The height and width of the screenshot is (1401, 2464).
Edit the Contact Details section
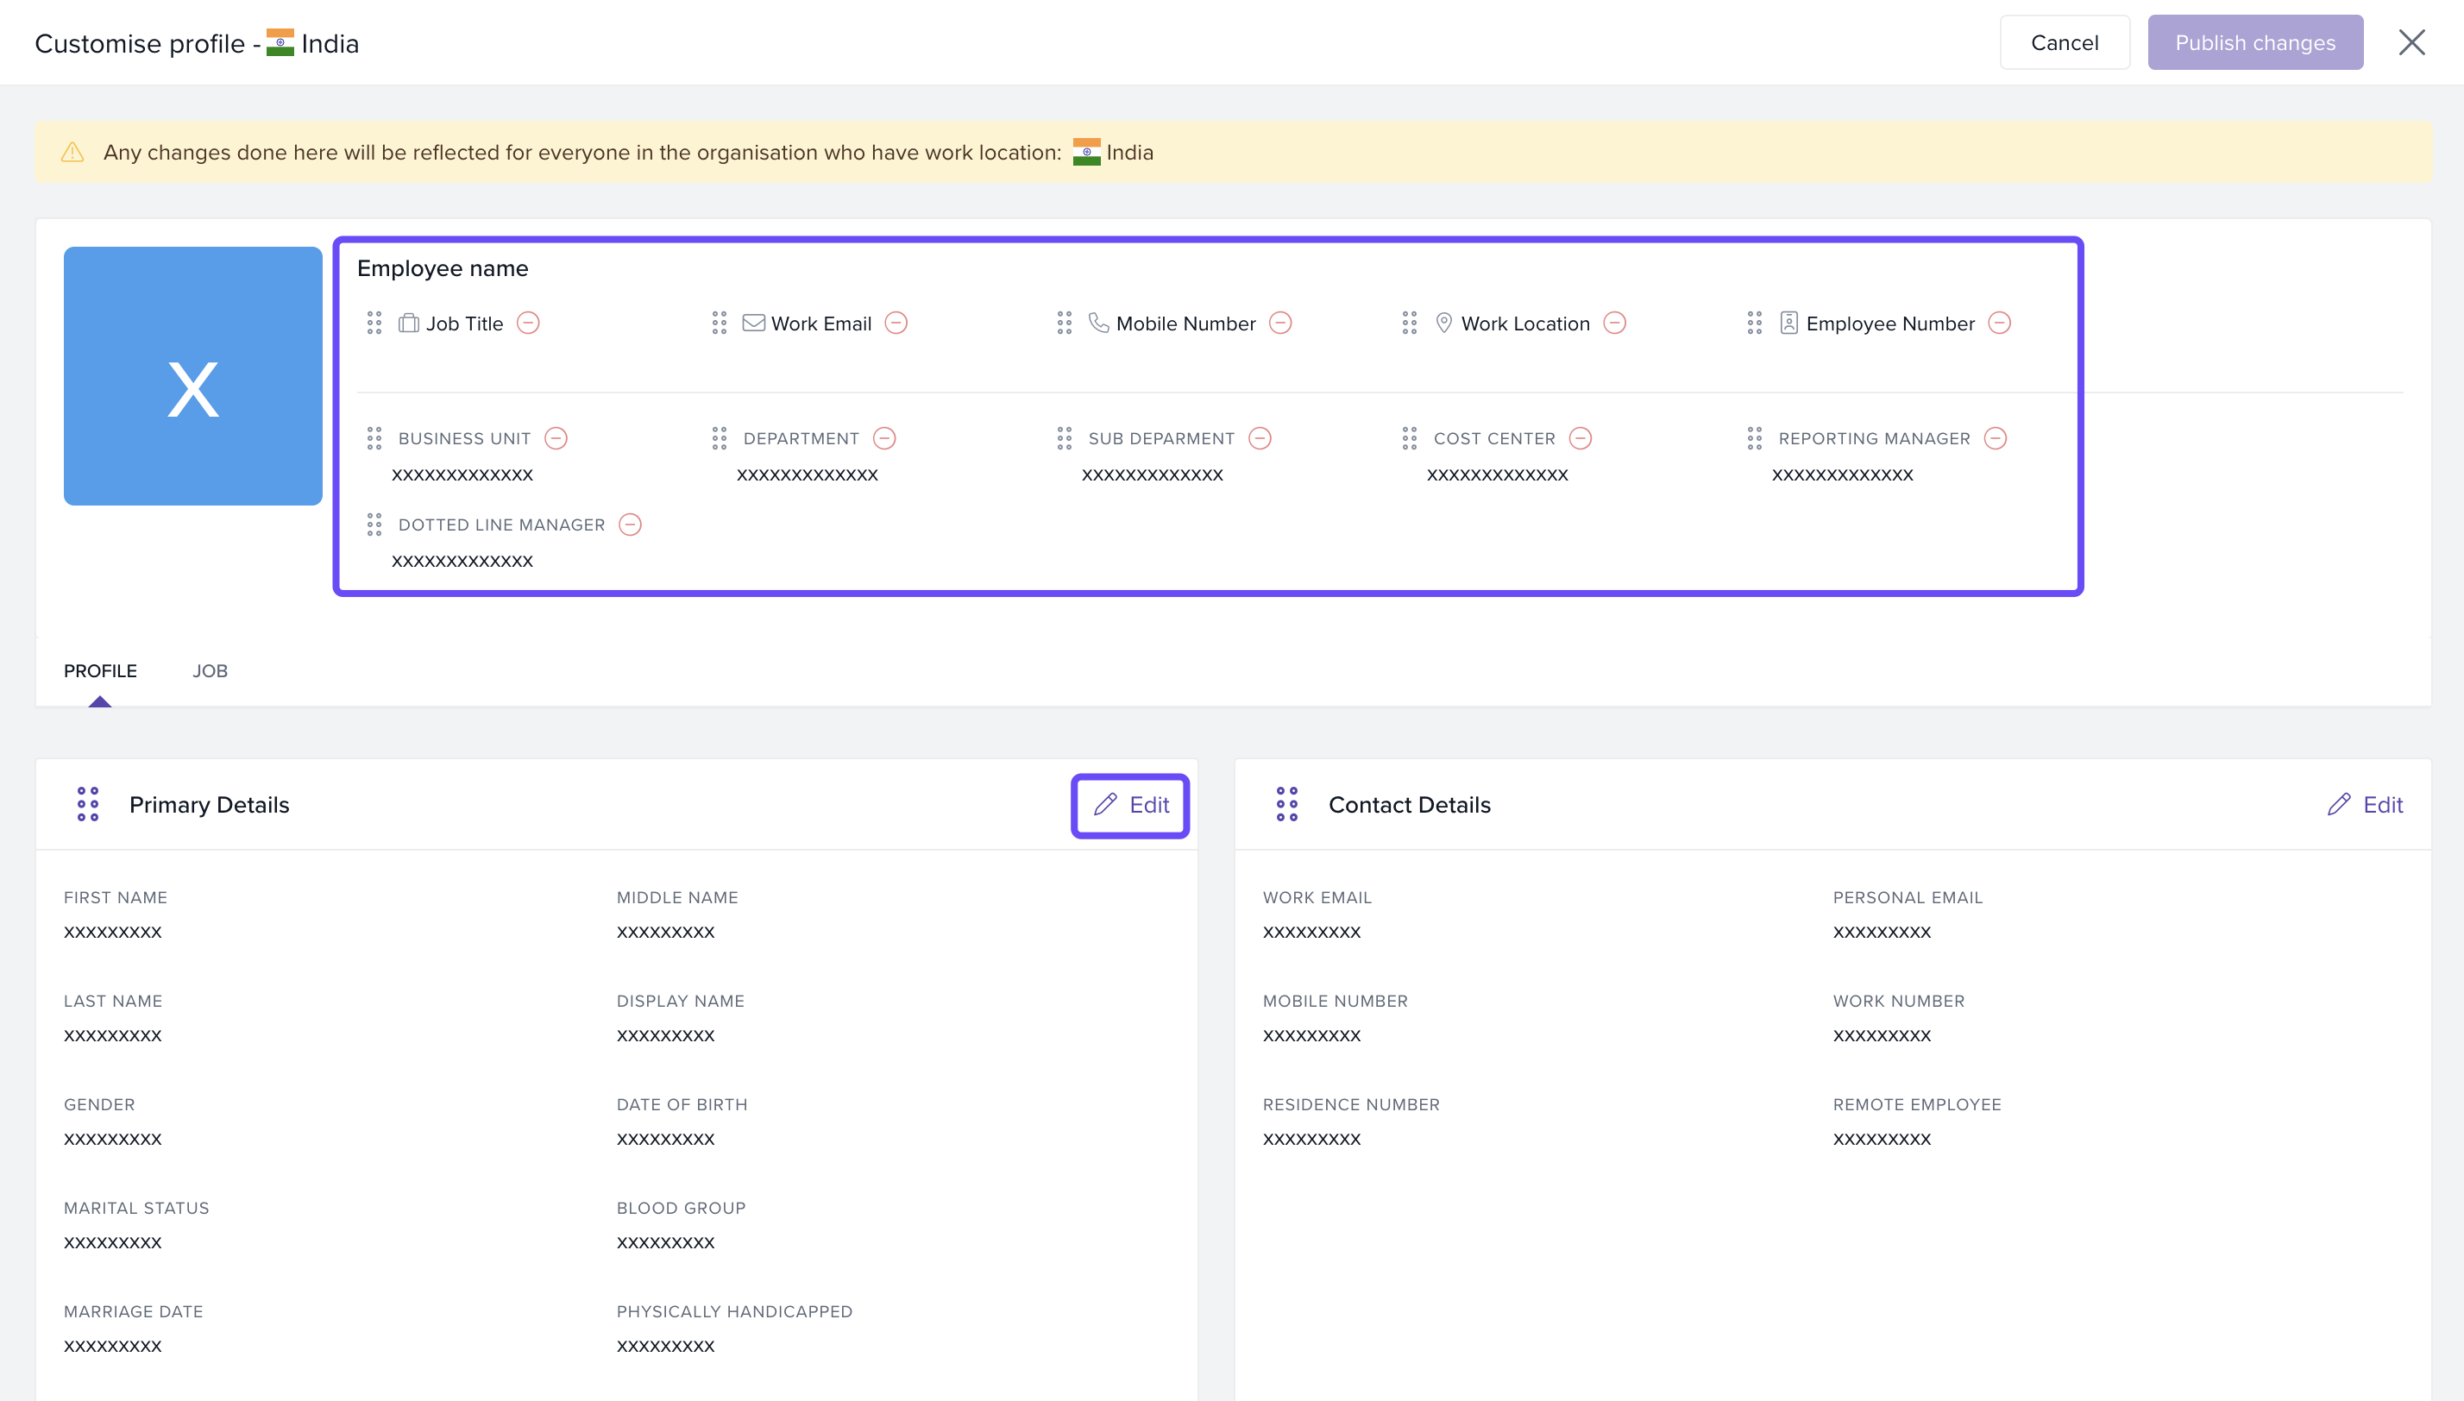tap(2365, 806)
